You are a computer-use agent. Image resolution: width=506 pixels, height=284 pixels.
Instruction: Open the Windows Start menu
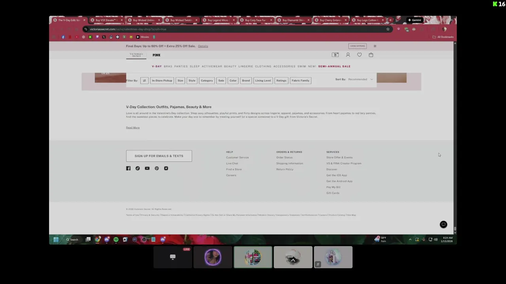point(56,239)
